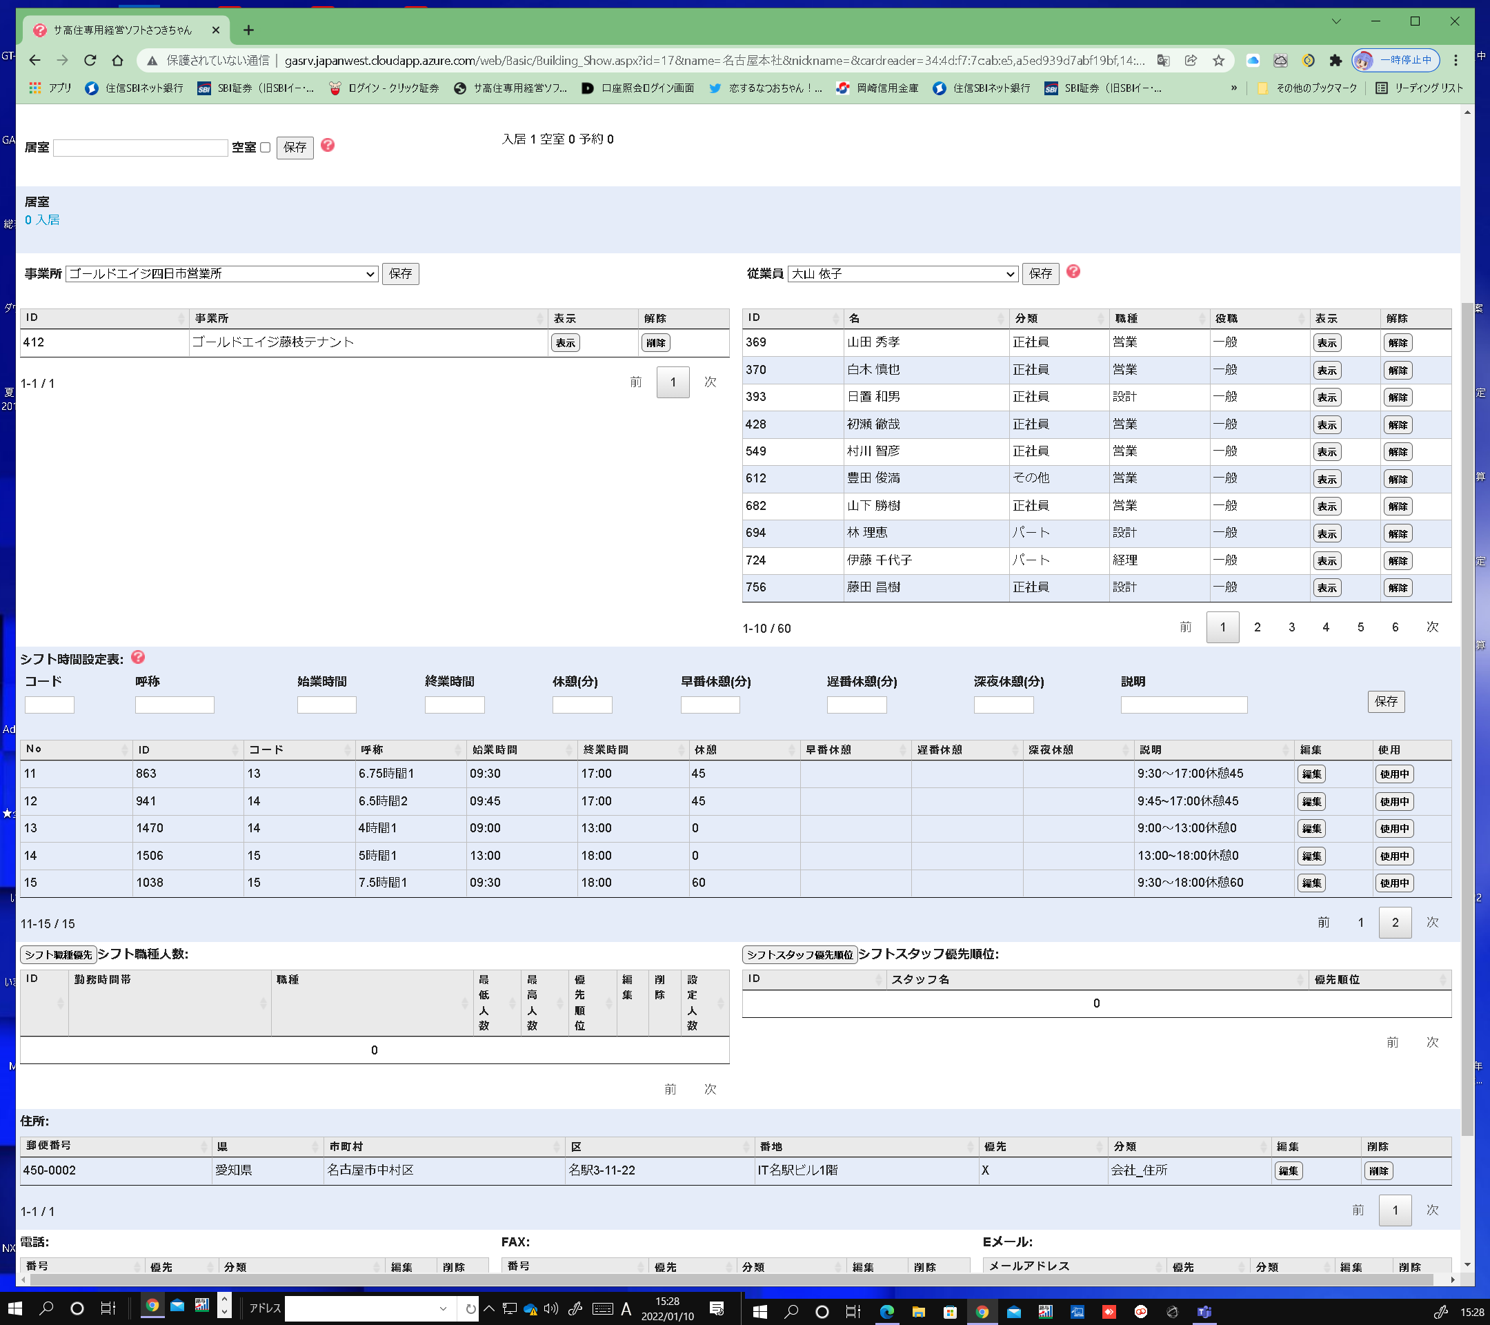The height and width of the screenshot is (1325, 1490).
Task: Click 0 入居 link
Action: tap(42, 219)
